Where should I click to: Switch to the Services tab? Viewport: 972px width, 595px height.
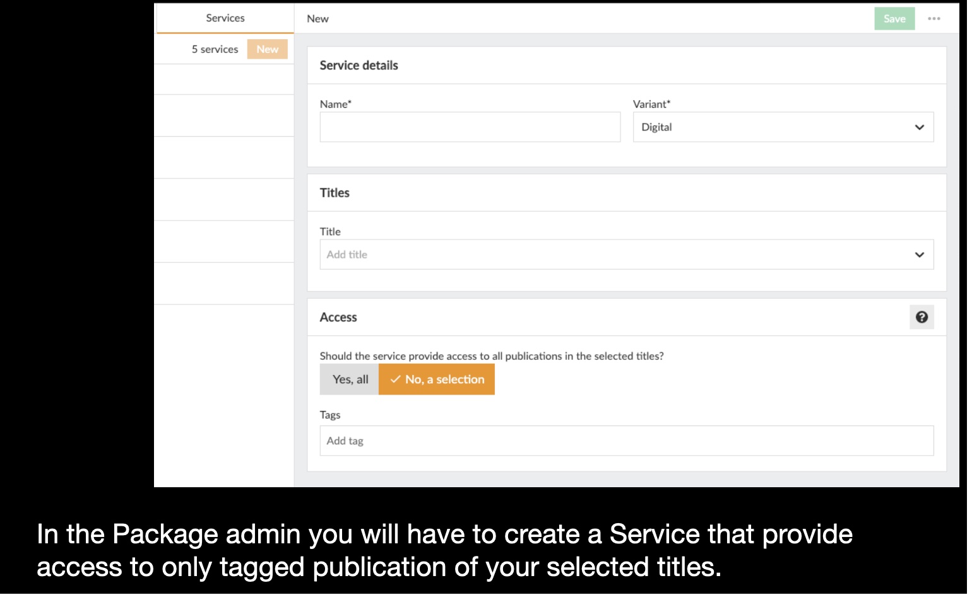[x=225, y=18]
